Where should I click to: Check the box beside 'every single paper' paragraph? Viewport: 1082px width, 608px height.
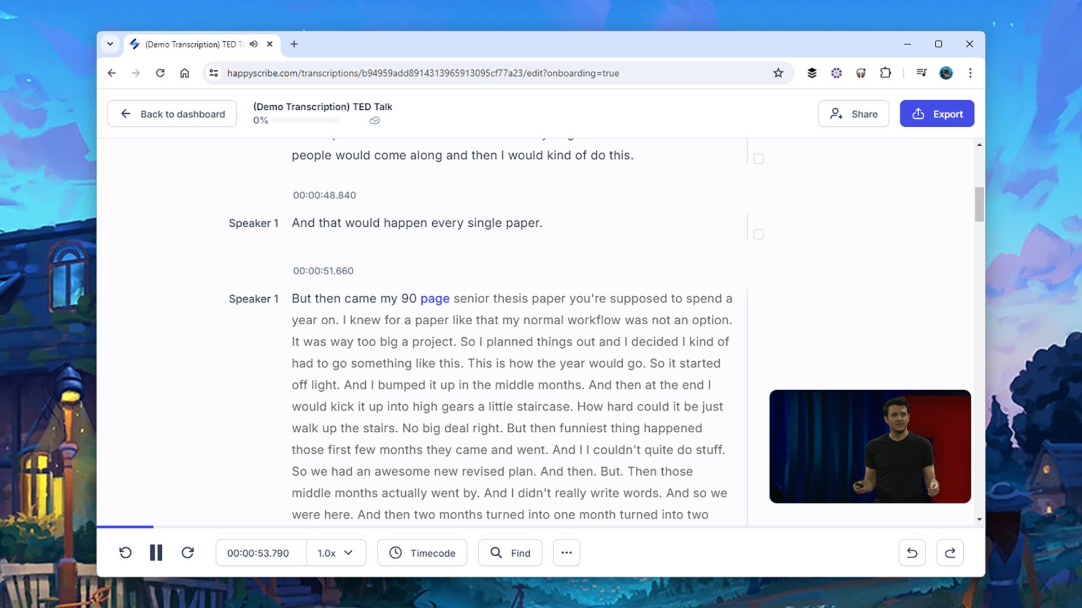759,234
